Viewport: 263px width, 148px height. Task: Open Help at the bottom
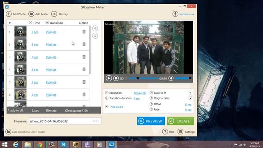(168, 132)
